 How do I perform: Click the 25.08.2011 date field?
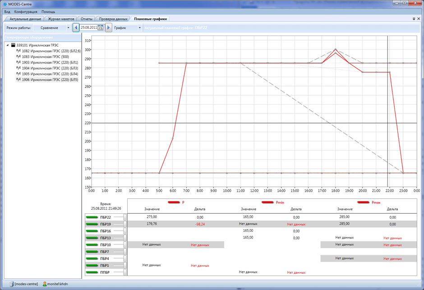[x=89, y=28]
